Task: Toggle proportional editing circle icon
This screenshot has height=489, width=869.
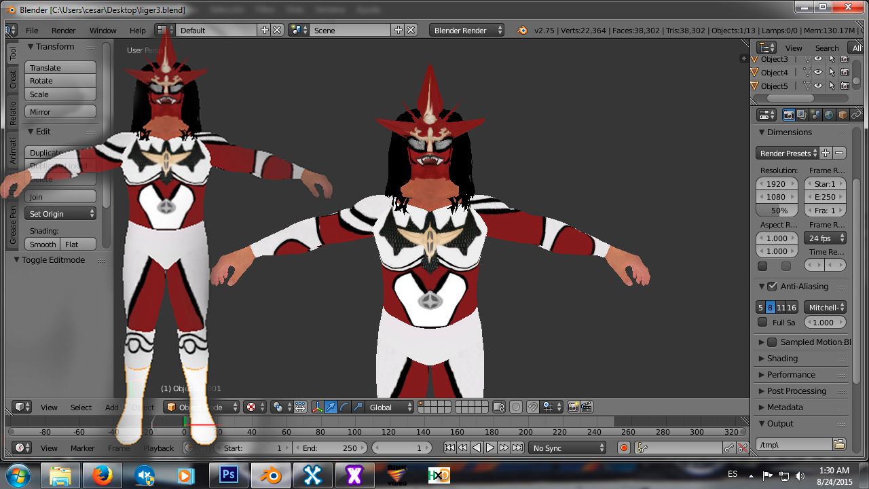Action: click(516, 407)
